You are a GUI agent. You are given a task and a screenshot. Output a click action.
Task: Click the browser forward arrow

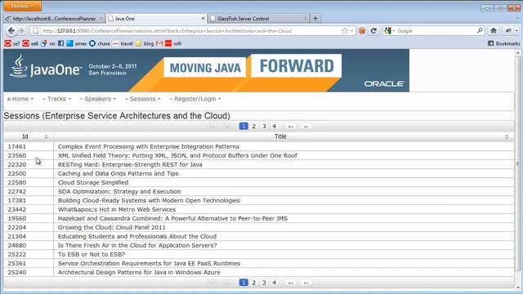pyautogui.click(x=22, y=31)
